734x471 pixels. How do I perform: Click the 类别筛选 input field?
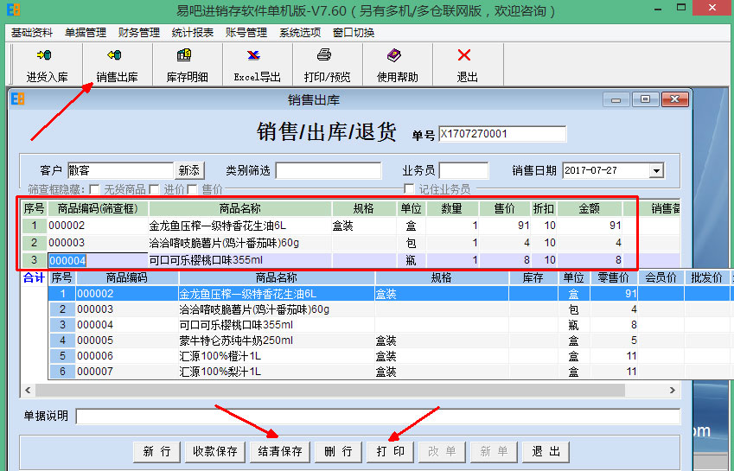coord(329,171)
